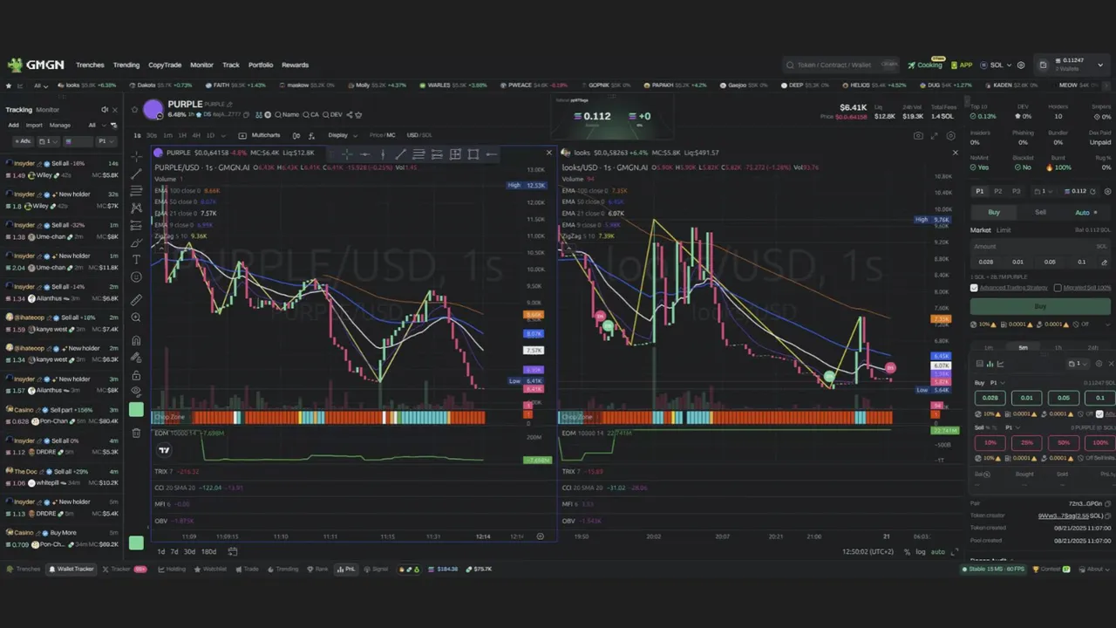This screenshot has width=1116, height=628.
Task: Open the SOL chain dropdown
Action: click(x=997, y=65)
